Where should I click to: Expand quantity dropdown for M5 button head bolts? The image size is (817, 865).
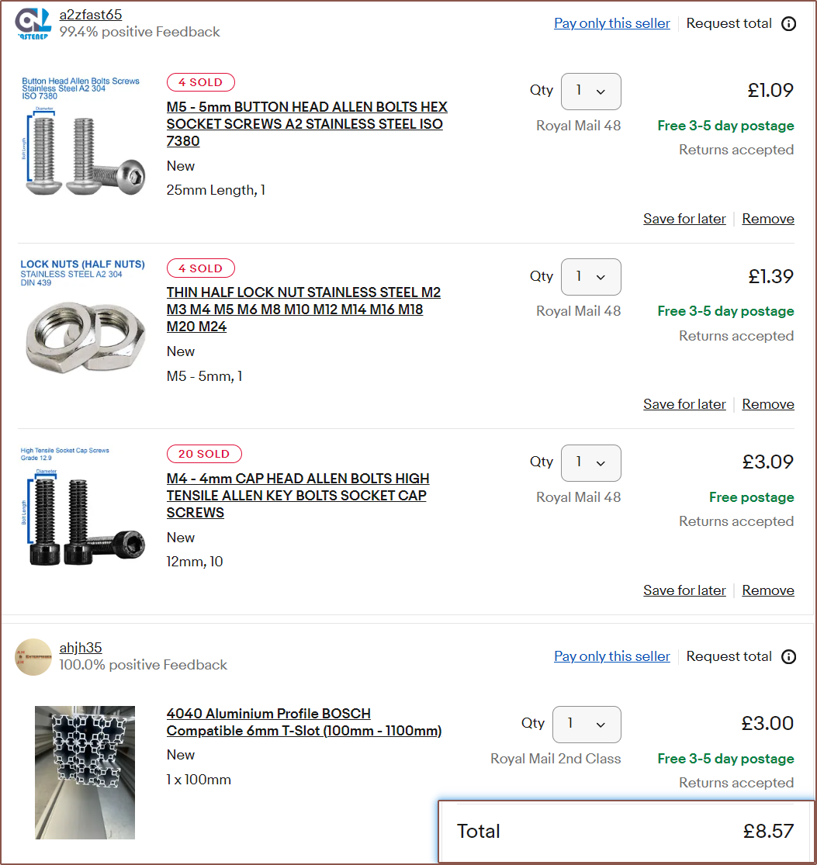(590, 91)
